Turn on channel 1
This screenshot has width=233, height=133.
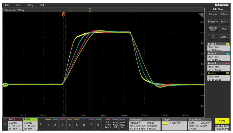pos(48,124)
